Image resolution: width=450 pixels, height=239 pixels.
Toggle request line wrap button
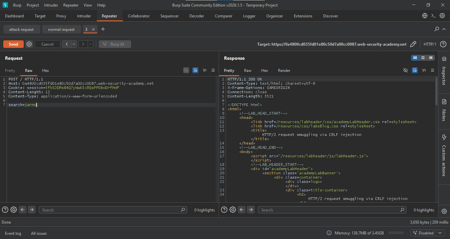[195, 70]
